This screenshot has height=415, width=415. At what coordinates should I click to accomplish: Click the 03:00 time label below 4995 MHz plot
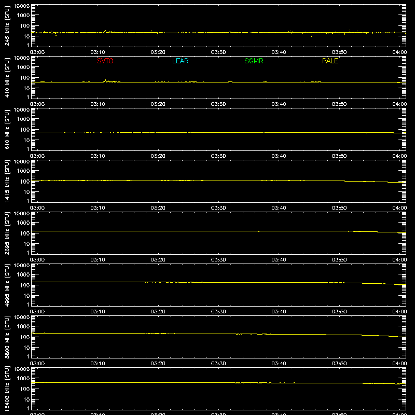pos(37,312)
